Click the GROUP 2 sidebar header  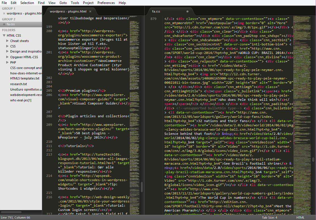pyautogui.click(x=9, y=19)
